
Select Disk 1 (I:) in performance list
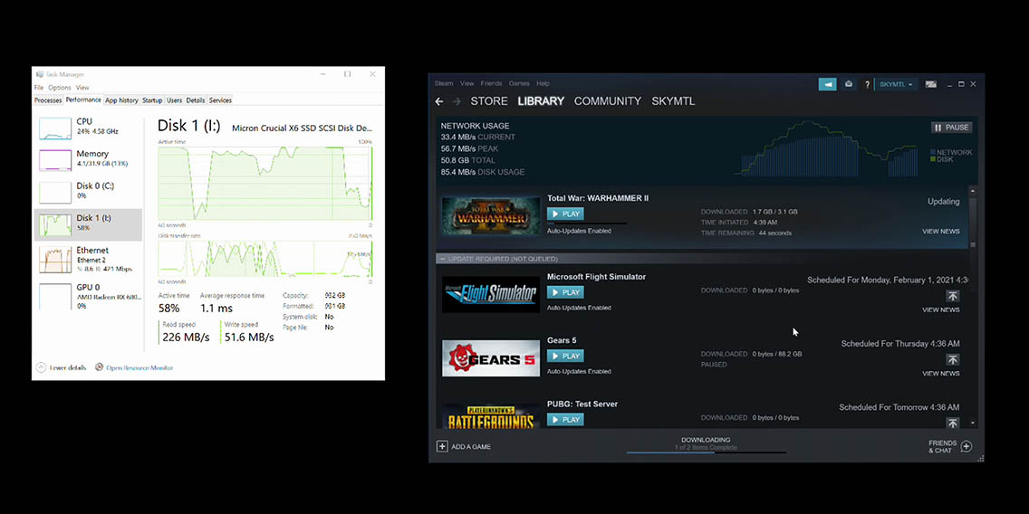tap(88, 224)
